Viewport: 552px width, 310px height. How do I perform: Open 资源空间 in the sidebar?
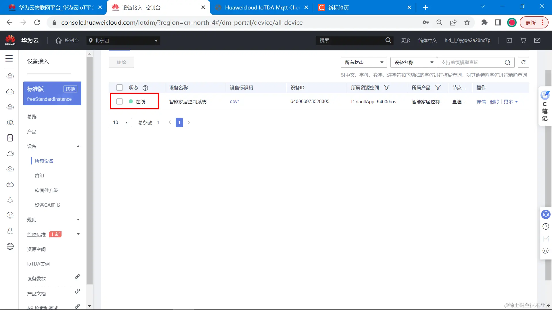coord(37,249)
